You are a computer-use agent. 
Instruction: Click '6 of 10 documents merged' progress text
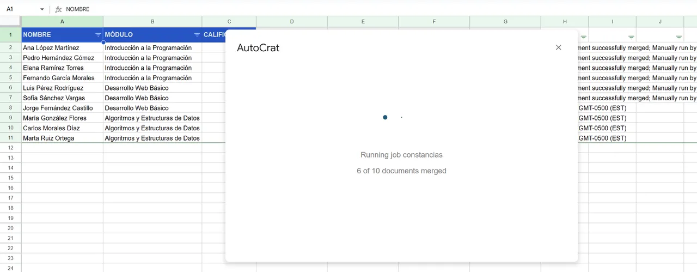tap(401, 171)
